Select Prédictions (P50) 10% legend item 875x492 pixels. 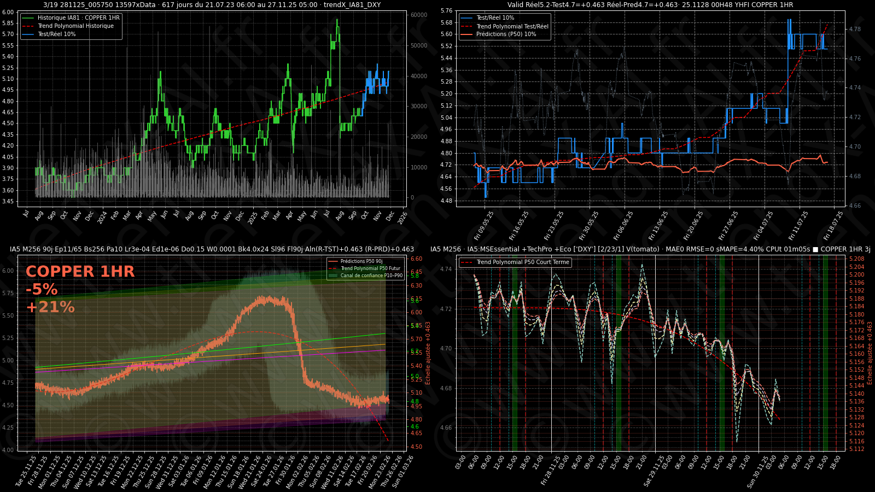coord(506,34)
